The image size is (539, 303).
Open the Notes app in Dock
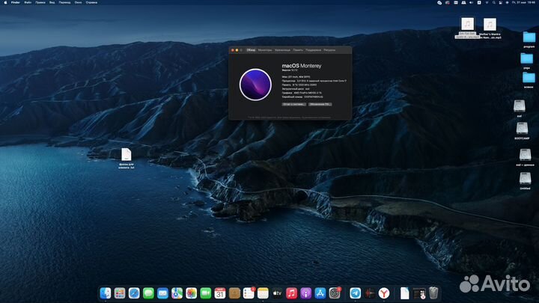[263, 293]
